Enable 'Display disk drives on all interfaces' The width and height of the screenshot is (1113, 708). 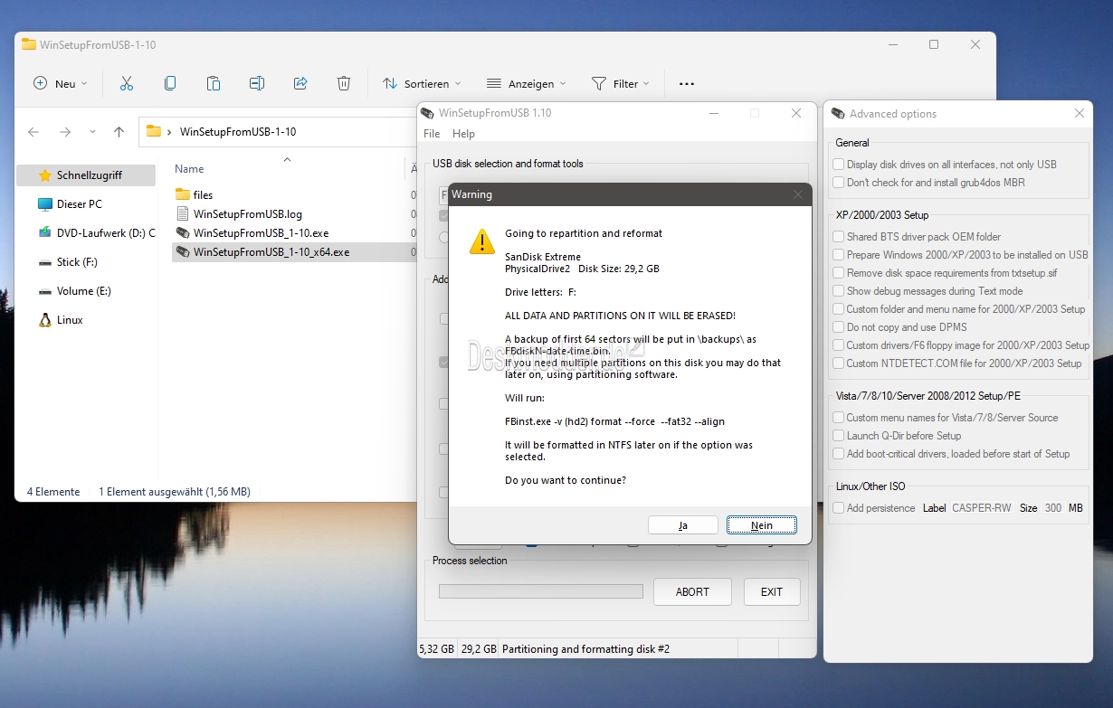[839, 165]
